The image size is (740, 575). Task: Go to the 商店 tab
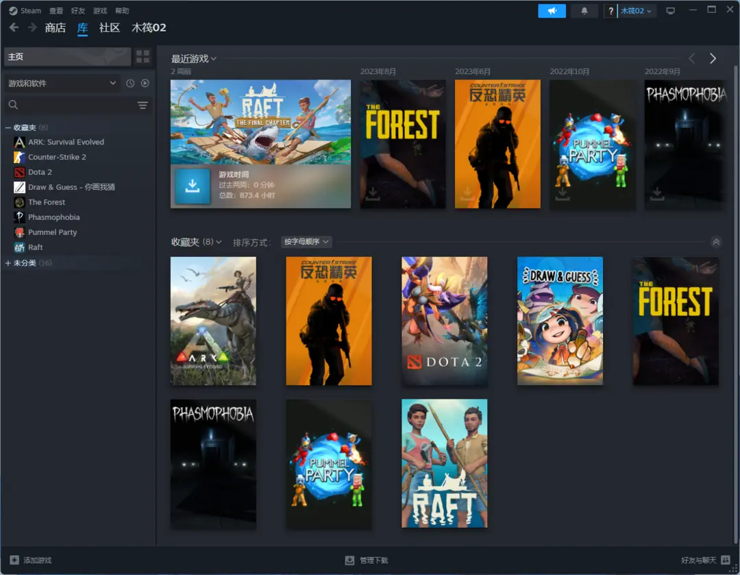pyautogui.click(x=56, y=28)
